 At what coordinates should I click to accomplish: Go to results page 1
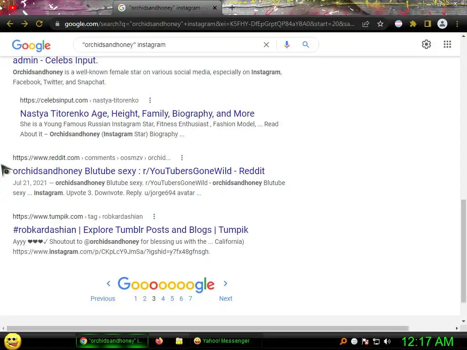click(135, 299)
